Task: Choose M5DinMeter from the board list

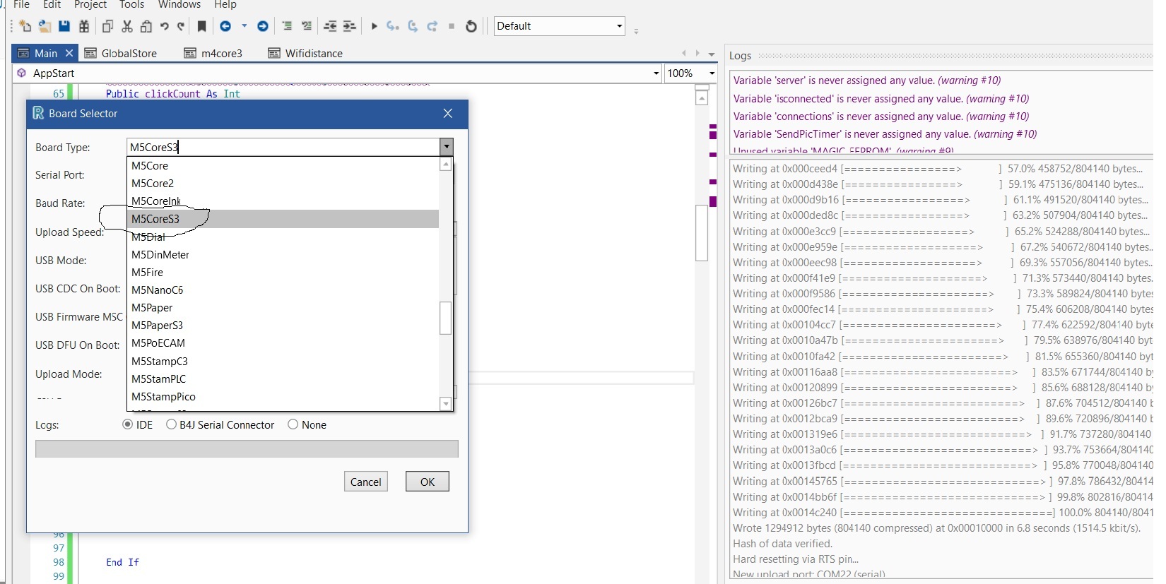Action: [283, 255]
